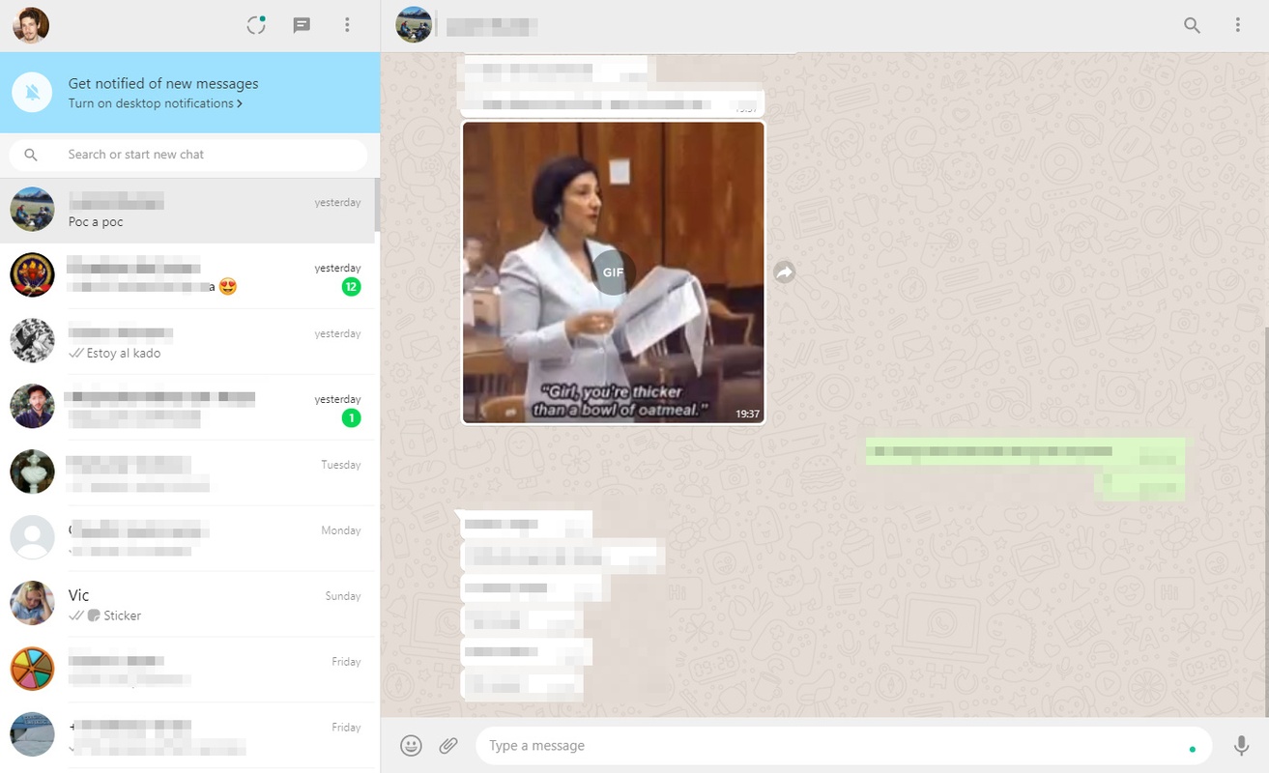Click the chat list scrollbar
The height and width of the screenshot is (773, 1269).
click(377, 205)
